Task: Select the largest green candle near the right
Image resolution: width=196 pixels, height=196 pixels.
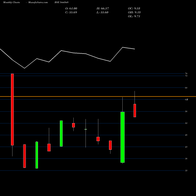Action: coord(122,137)
